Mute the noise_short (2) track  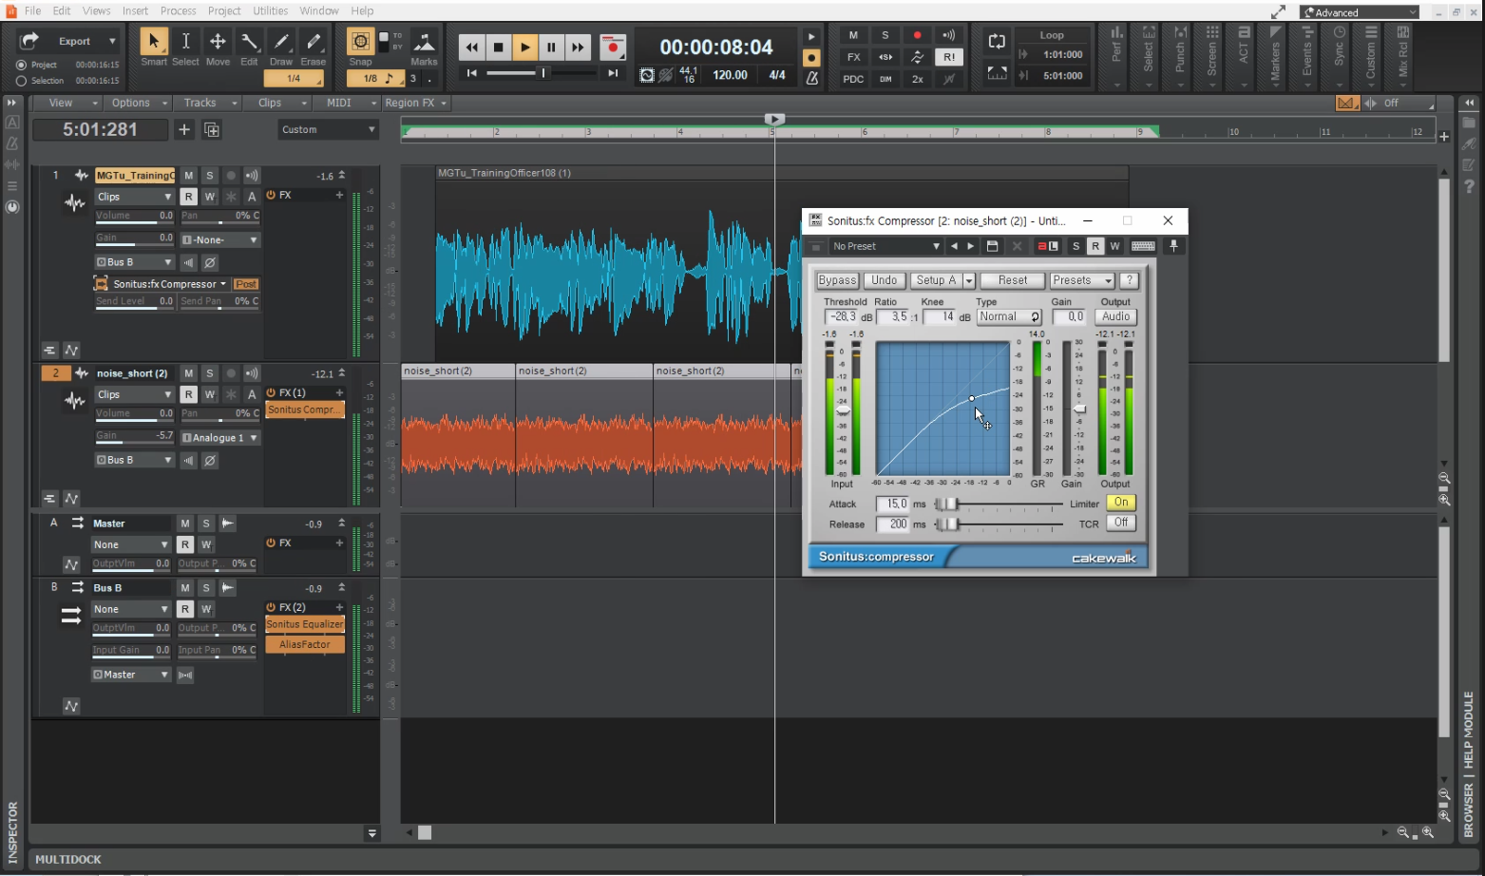(188, 373)
